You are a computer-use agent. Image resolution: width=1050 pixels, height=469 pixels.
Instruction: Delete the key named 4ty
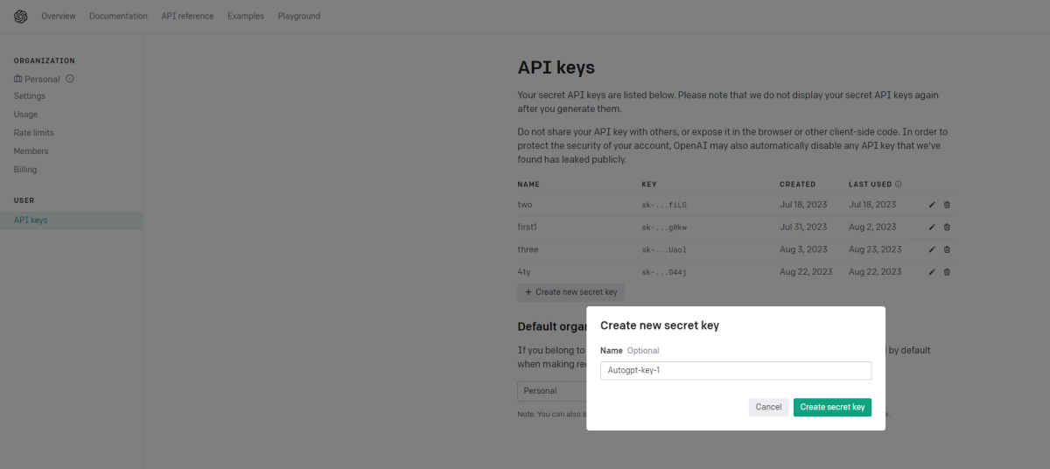pyautogui.click(x=947, y=272)
